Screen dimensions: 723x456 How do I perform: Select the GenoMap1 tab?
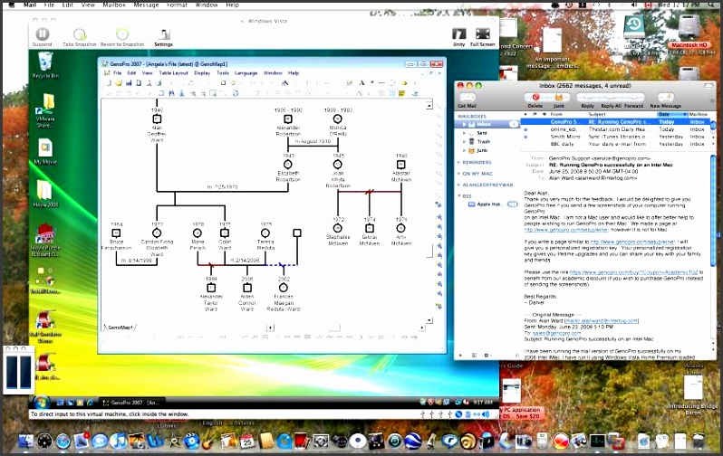[x=120, y=328]
